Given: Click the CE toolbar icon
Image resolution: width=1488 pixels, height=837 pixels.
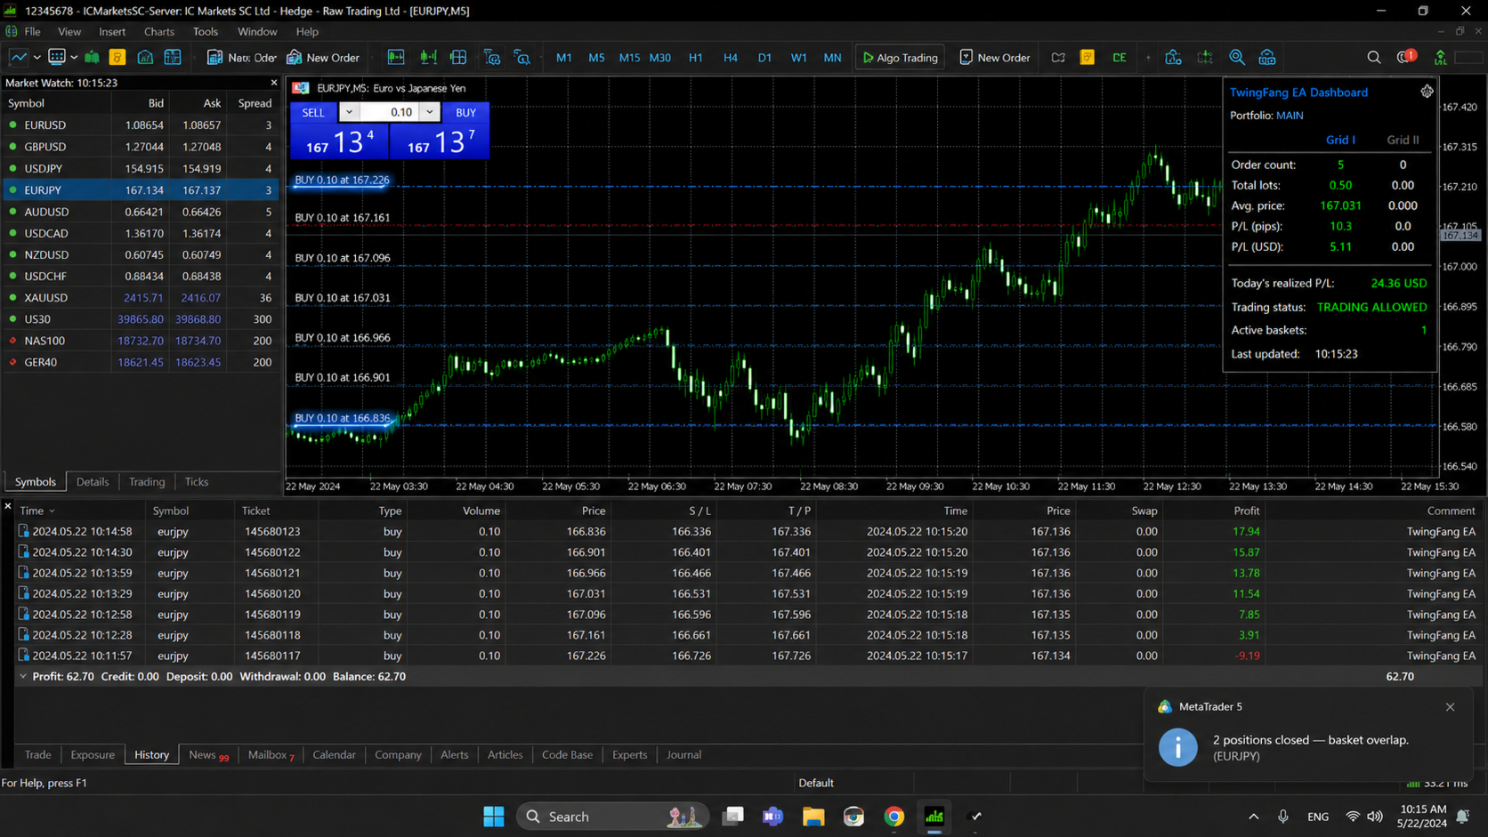Looking at the screenshot, I should pos(1119,58).
